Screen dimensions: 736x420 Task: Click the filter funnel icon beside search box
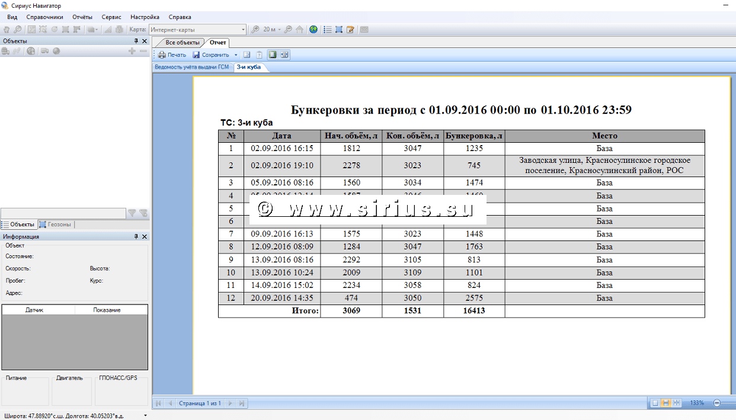[132, 213]
